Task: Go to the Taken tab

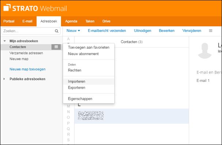Action: click(x=90, y=21)
